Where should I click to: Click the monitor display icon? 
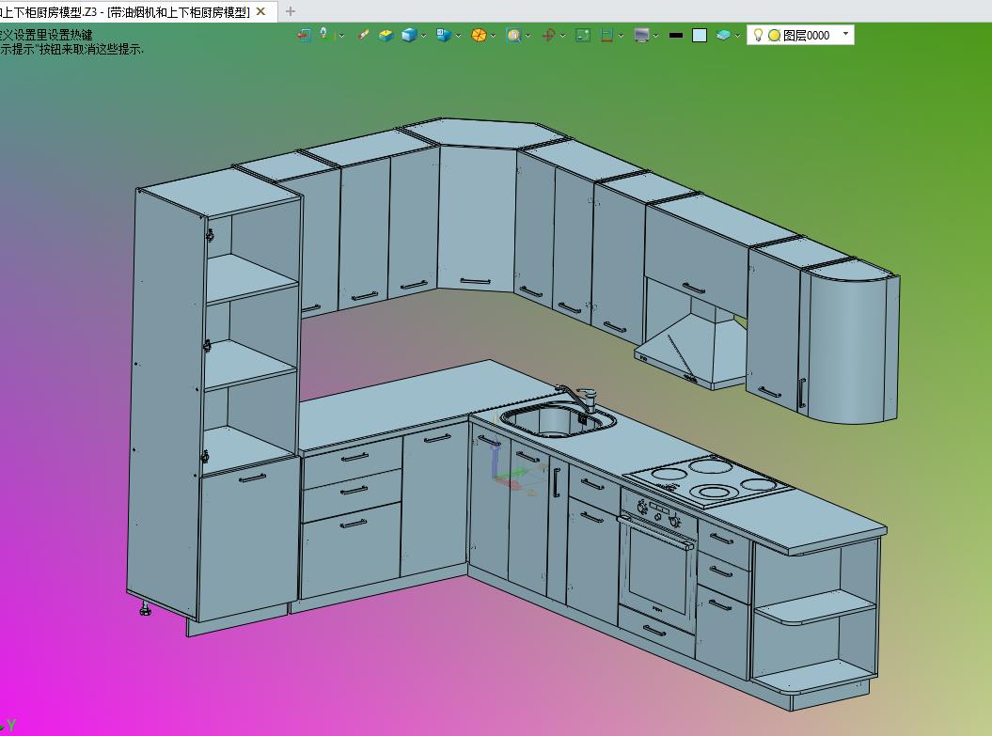tap(641, 35)
